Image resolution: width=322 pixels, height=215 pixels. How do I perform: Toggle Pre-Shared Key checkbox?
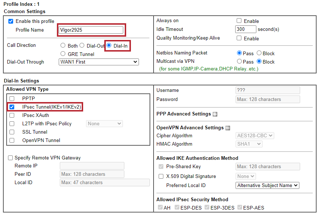[x=161, y=167]
